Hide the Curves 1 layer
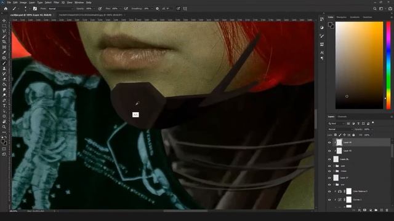This screenshot has width=394, height=221. [x=329, y=200]
